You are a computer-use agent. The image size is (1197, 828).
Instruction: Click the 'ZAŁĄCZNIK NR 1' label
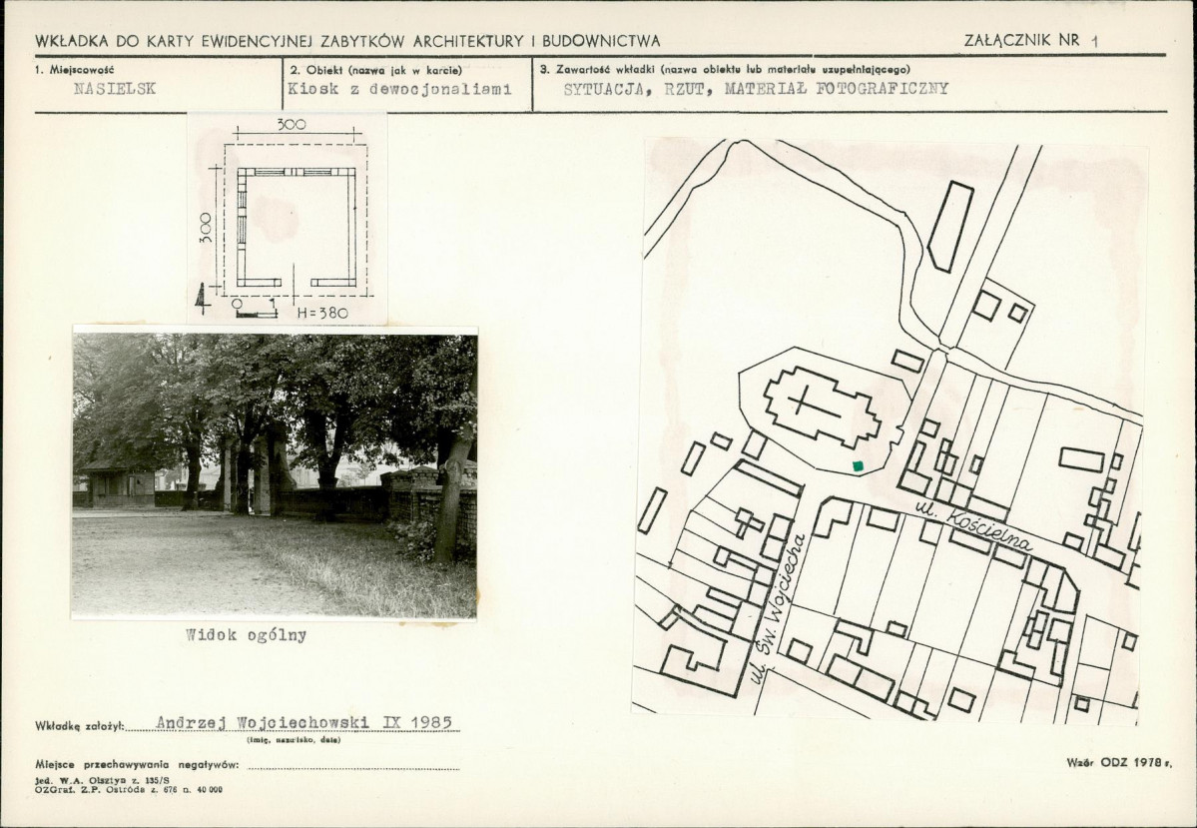coord(1030,41)
